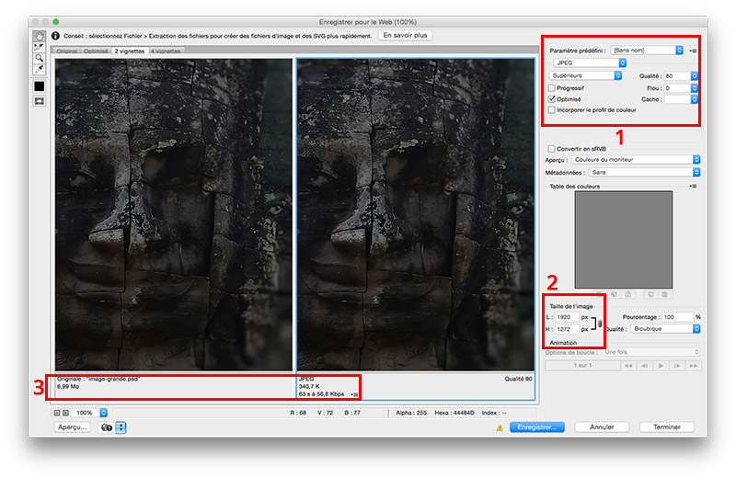Click the Terminer button
Image resolution: width=736 pixels, height=478 pixels.
[666, 427]
